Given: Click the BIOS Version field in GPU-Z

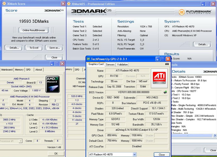Looking at the screenshot, I should 133,92.
